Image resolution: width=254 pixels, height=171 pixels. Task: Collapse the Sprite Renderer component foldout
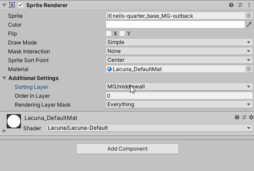point(4,5)
